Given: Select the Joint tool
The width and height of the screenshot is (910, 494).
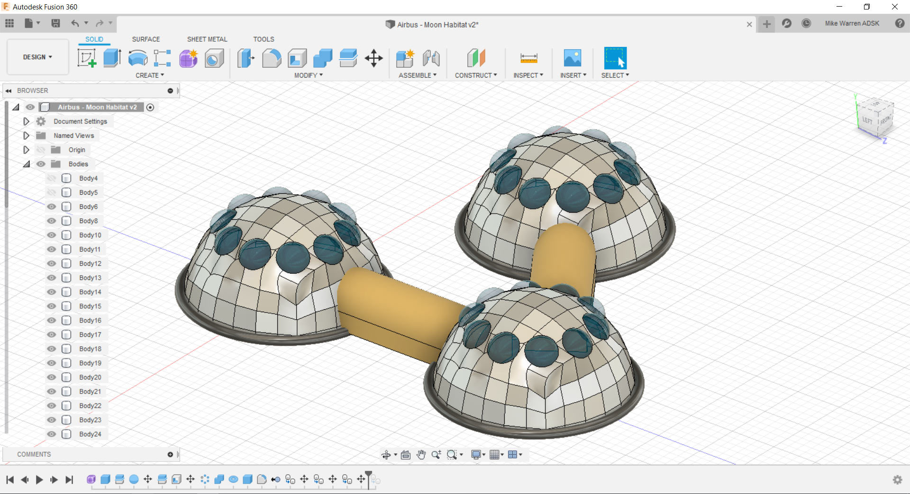Looking at the screenshot, I should (431, 58).
